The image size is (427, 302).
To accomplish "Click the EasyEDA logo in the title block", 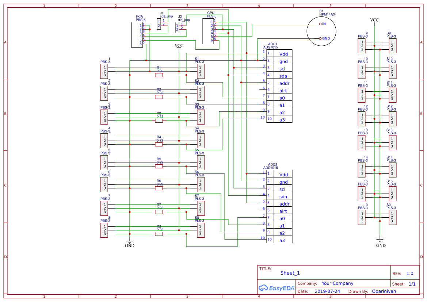I will pos(276,288).
